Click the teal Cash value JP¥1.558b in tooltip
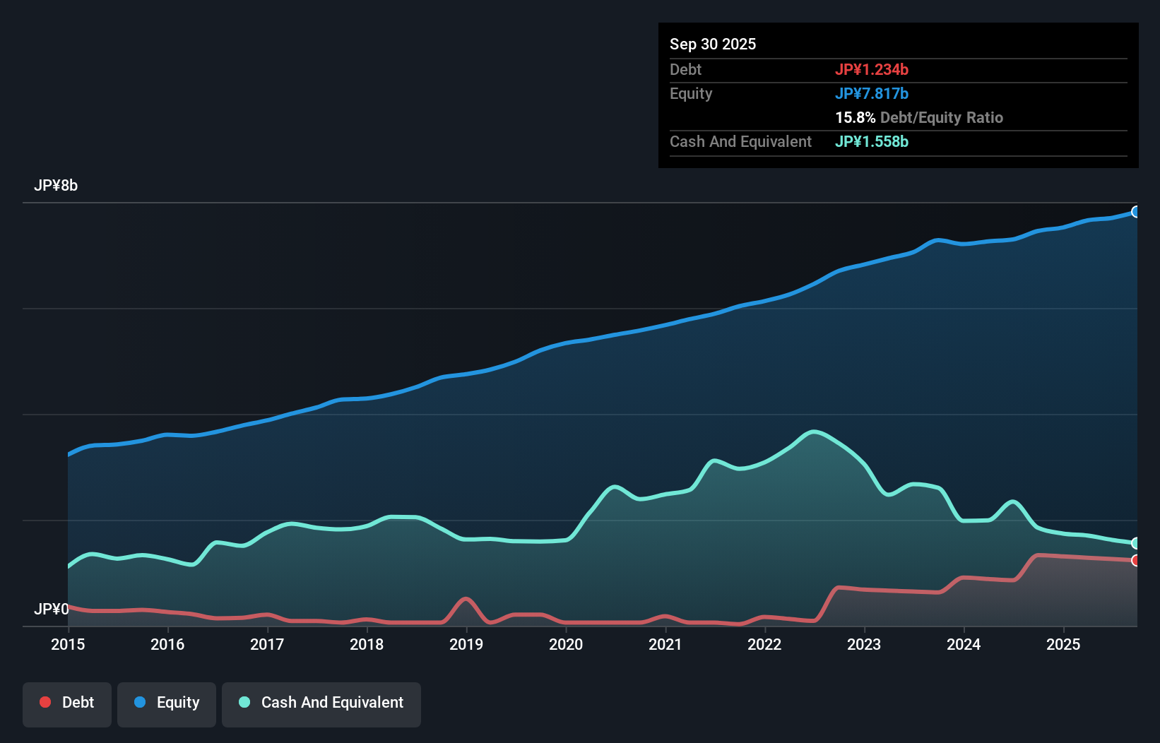The height and width of the screenshot is (743, 1160). pyautogui.click(x=872, y=142)
